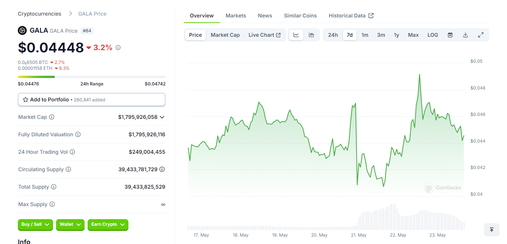Click the volume bars below the chart
Image resolution: width=507 pixels, height=244 pixels.
coord(326,217)
